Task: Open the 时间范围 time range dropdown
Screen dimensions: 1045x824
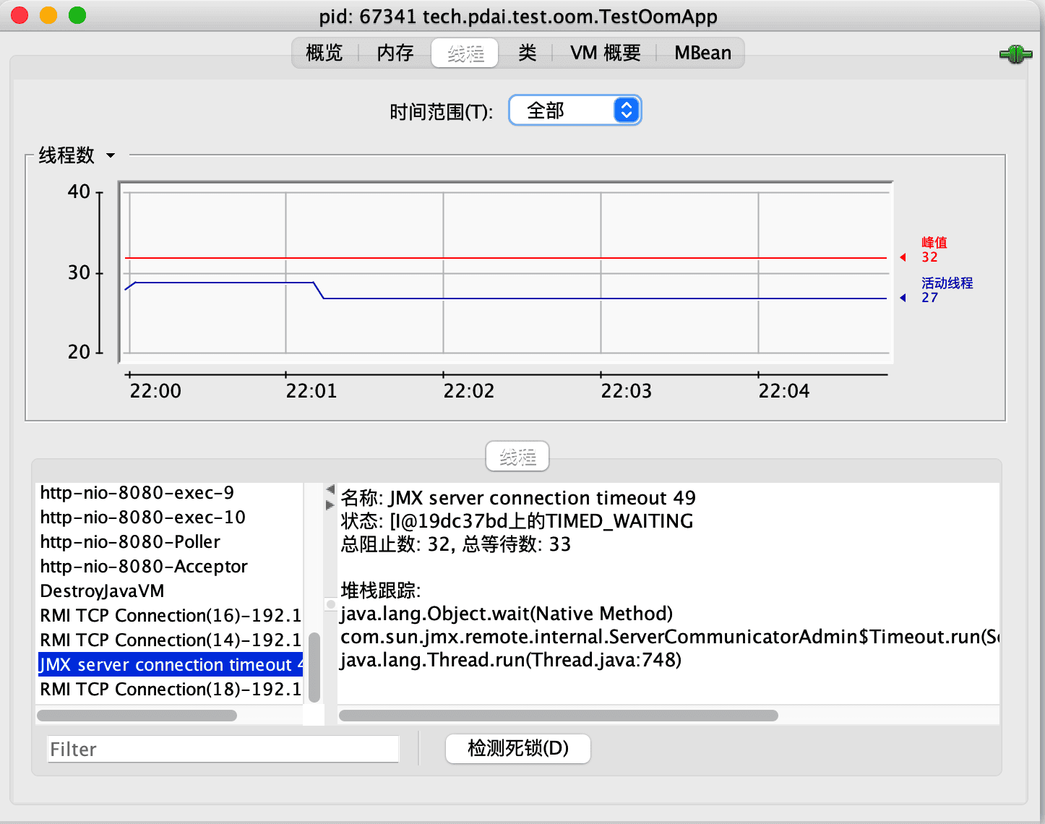Action: [x=575, y=111]
